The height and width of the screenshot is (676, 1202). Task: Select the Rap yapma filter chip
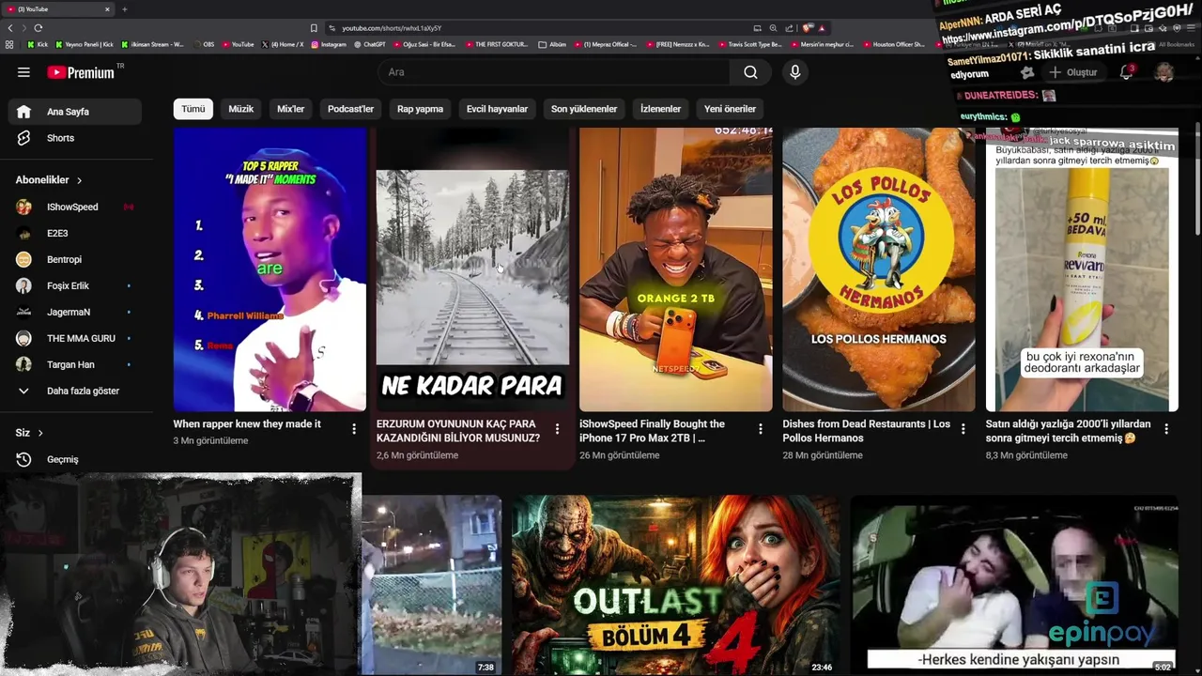coord(420,109)
